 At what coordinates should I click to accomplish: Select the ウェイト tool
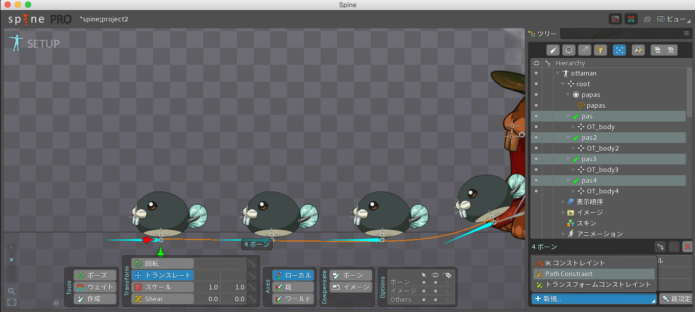(x=94, y=287)
